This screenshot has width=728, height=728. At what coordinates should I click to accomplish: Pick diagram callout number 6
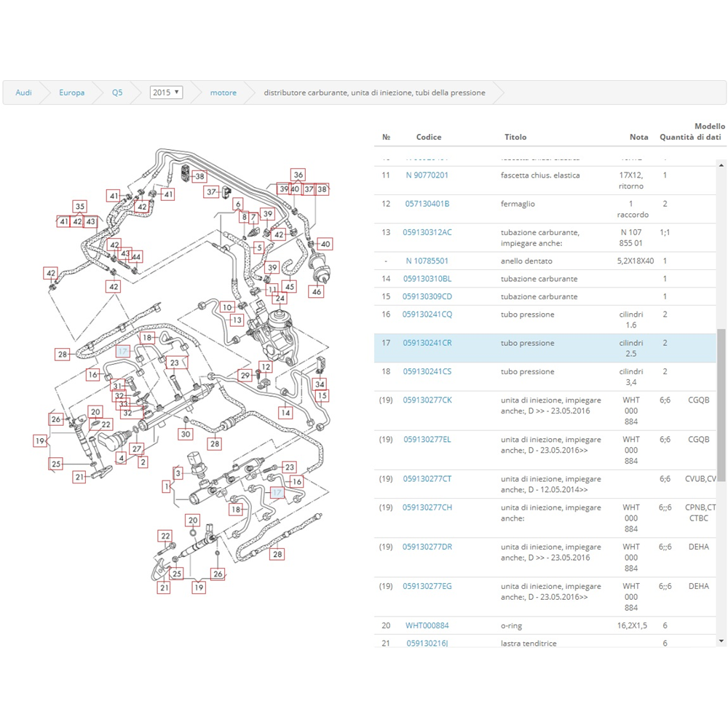pos(238,204)
